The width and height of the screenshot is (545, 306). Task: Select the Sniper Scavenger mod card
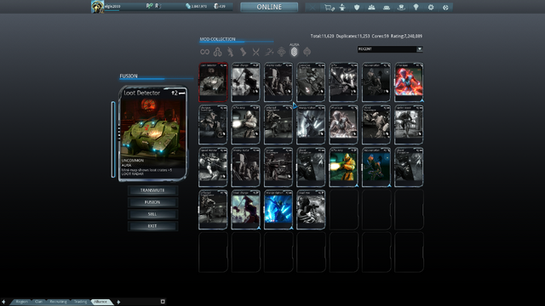coord(278,167)
